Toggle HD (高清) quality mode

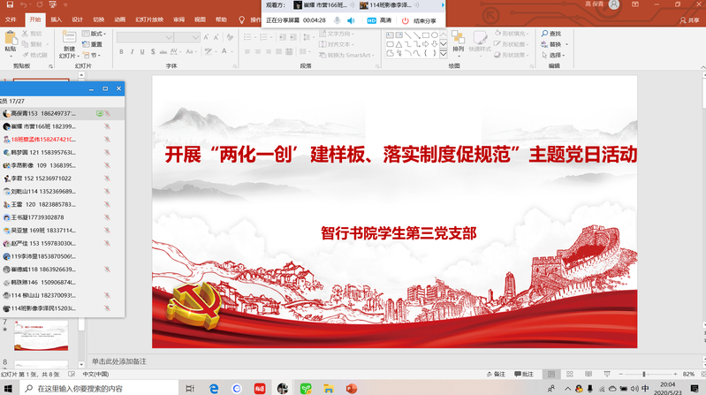[379, 19]
